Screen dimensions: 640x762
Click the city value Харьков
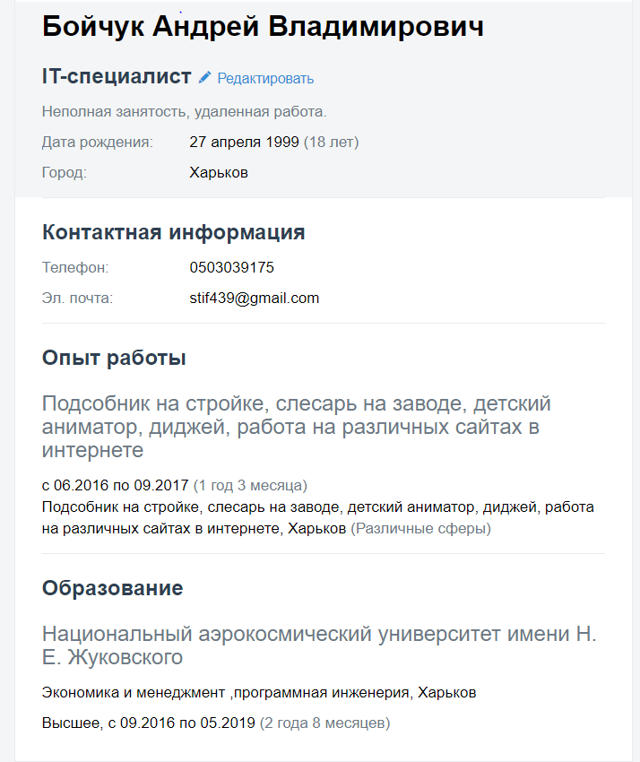tap(219, 172)
